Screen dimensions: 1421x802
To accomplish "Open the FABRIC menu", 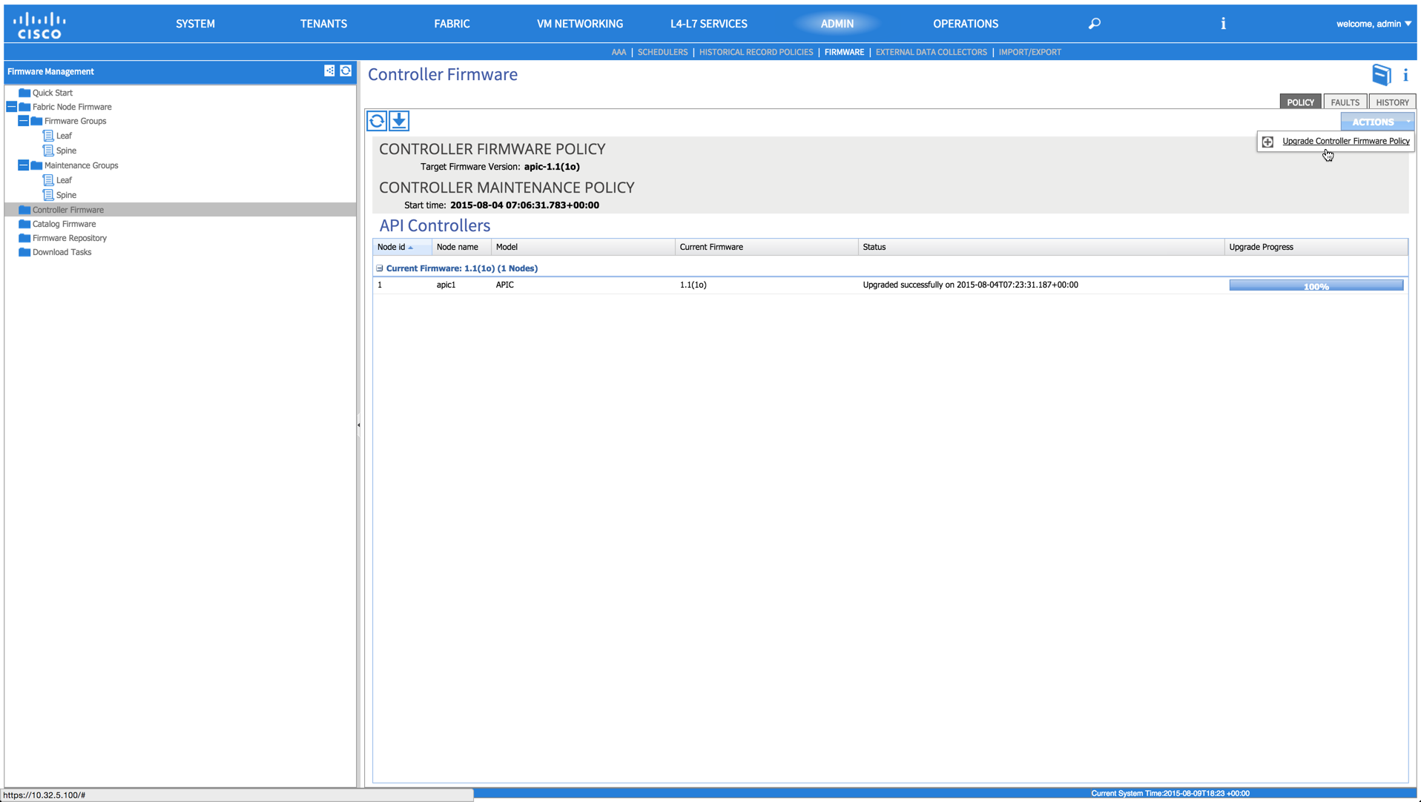I will tap(452, 24).
